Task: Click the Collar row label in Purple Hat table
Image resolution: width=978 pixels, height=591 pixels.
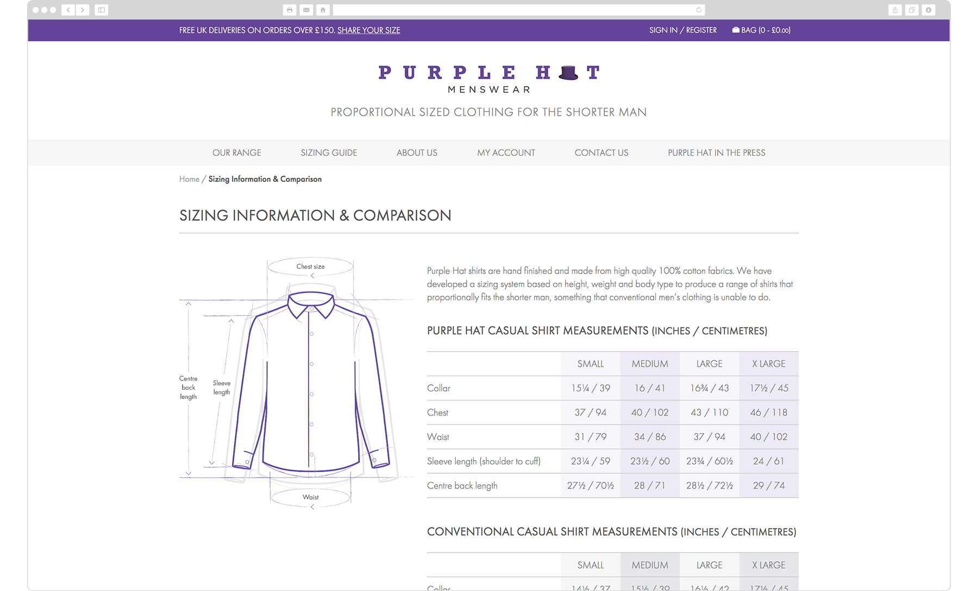Action: (x=438, y=388)
